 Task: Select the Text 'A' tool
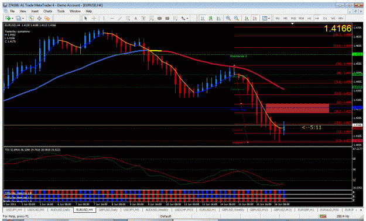pos(136,18)
